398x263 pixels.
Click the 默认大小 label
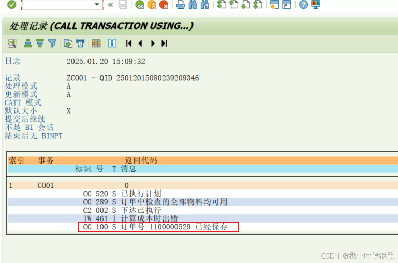click(21, 111)
